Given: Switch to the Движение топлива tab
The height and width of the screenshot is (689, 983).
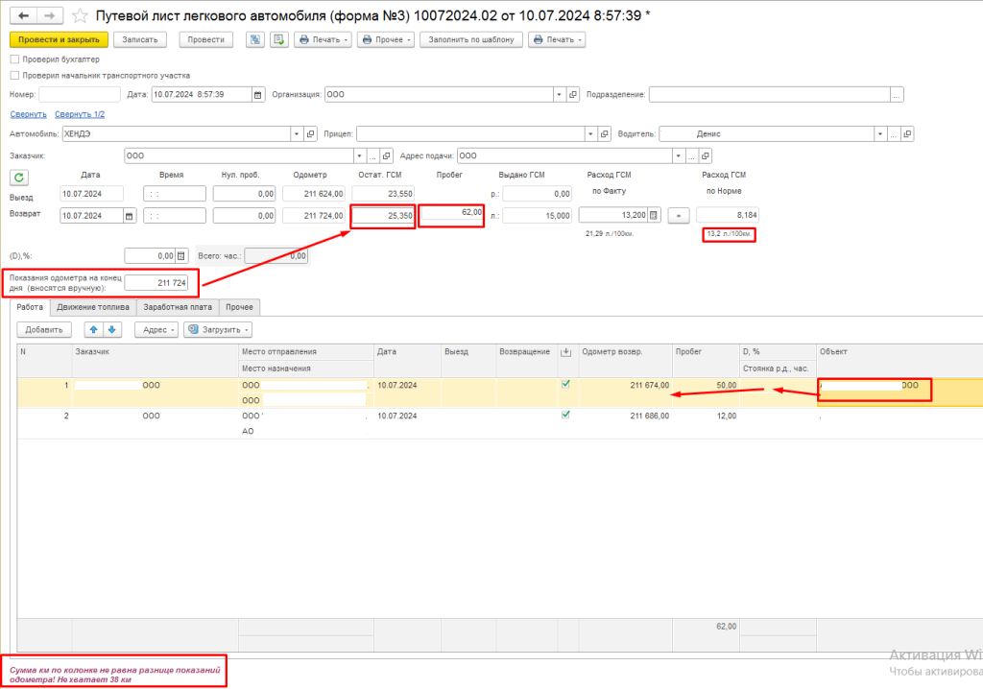Looking at the screenshot, I should (93, 307).
